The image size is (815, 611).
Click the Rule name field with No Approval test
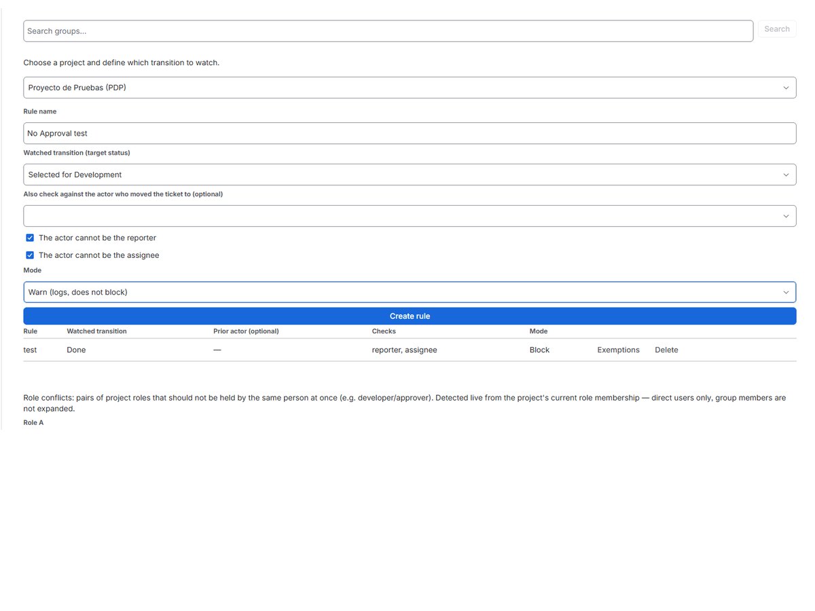tap(410, 133)
